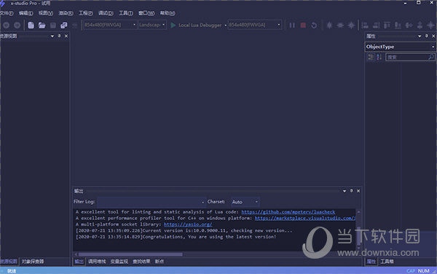437x274 pixels.
Task: Click the center horizontally alignment icon
Action: click(340, 26)
